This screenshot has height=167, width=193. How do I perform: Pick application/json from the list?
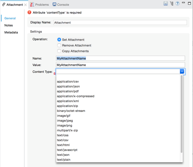click(68, 86)
